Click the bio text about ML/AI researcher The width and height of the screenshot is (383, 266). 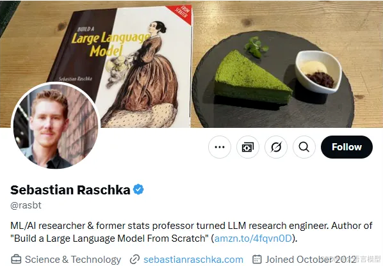191,232
